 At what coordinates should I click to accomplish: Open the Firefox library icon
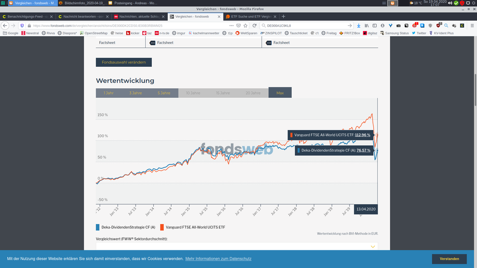pyautogui.click(x=367, y=25)
